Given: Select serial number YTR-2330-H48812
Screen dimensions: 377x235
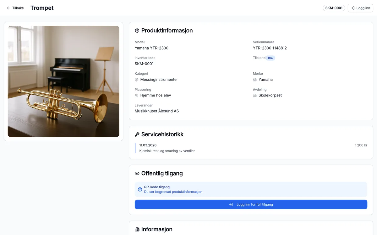Looking at the screenshot, I should (x=270, y=48).
